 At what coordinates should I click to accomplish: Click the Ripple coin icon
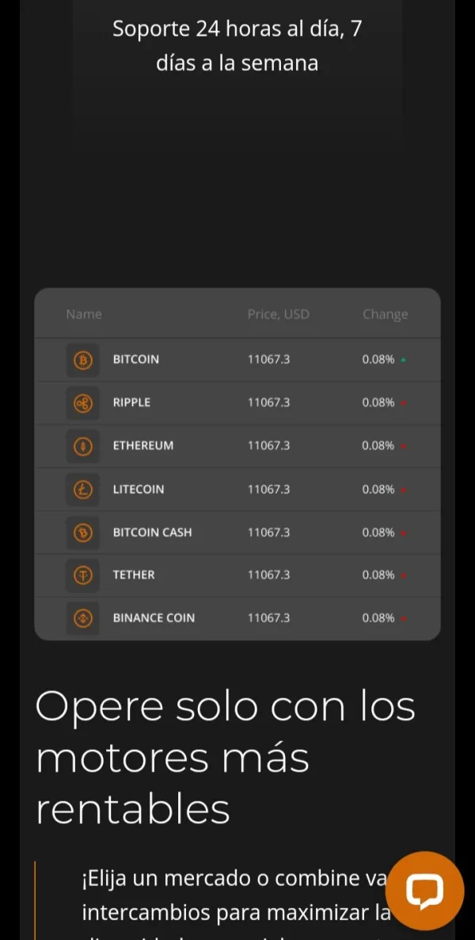[x=83, y=403]
